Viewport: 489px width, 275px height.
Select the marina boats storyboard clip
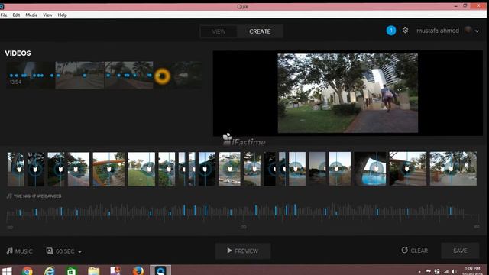(229, 169)
